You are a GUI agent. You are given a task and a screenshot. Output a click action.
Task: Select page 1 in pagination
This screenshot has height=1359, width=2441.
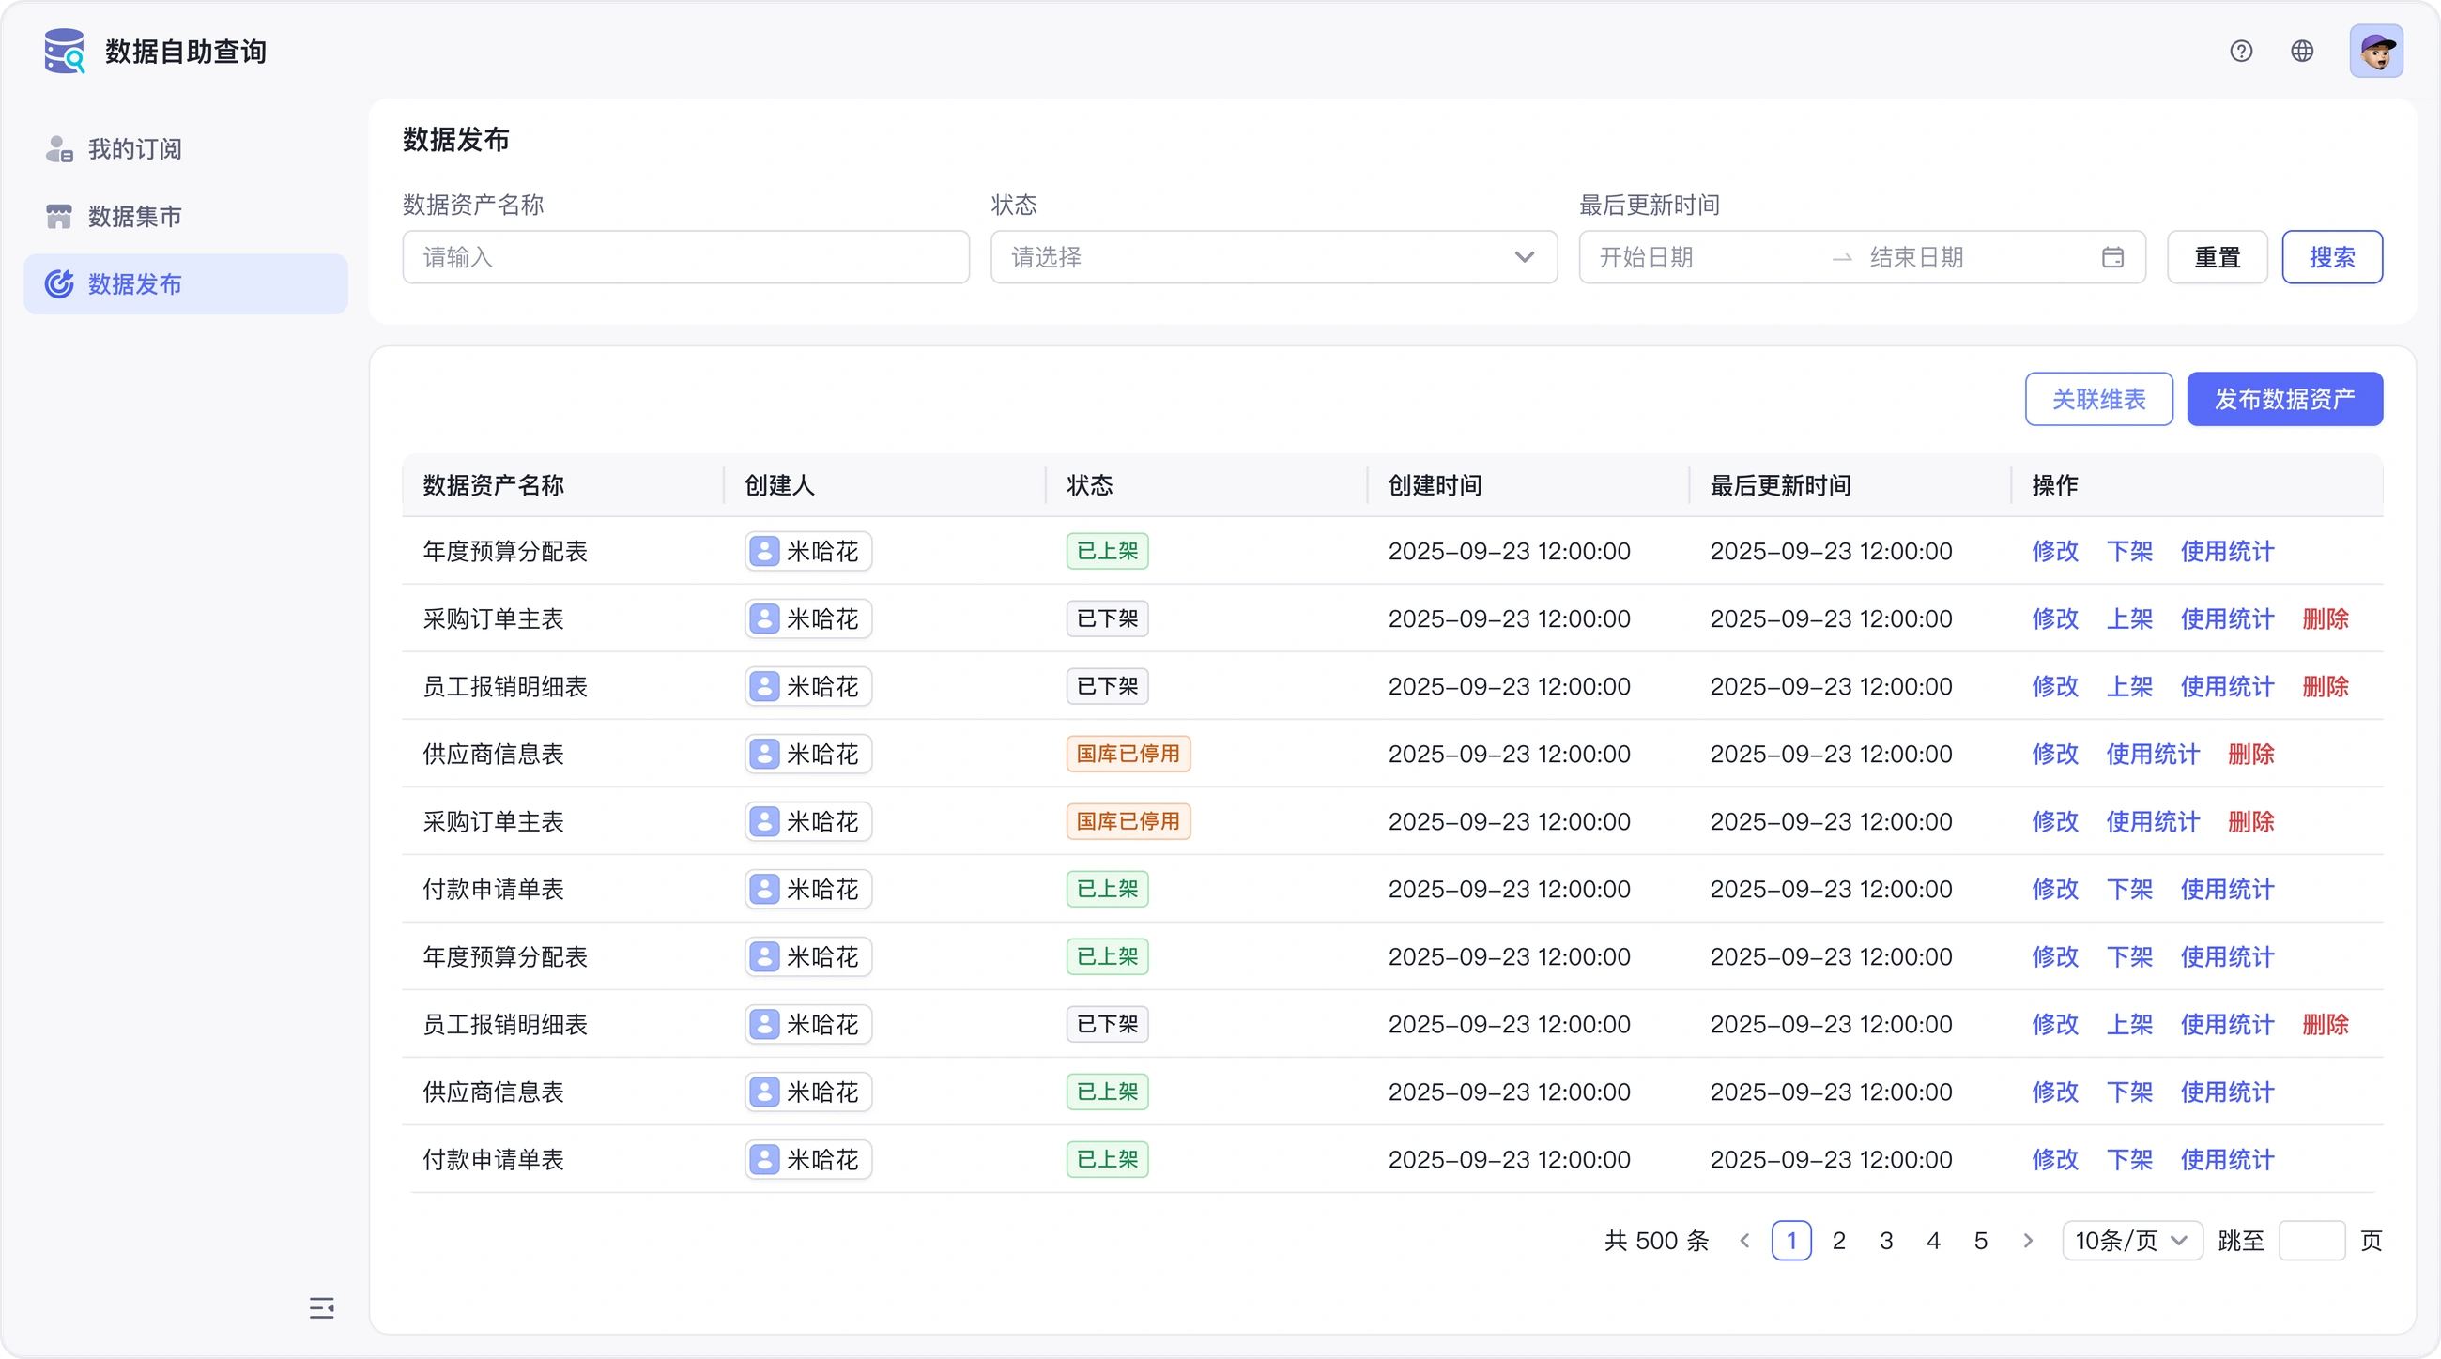coord(1791,1241)
